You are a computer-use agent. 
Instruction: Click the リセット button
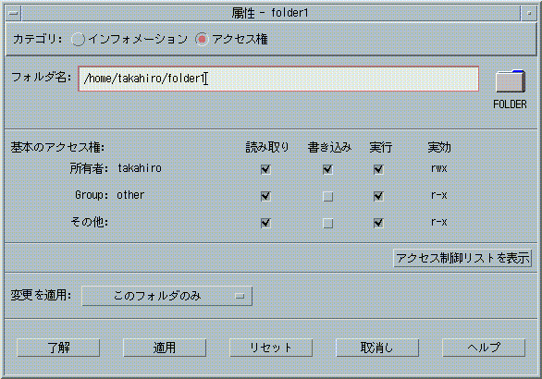(x=271, y=348)
